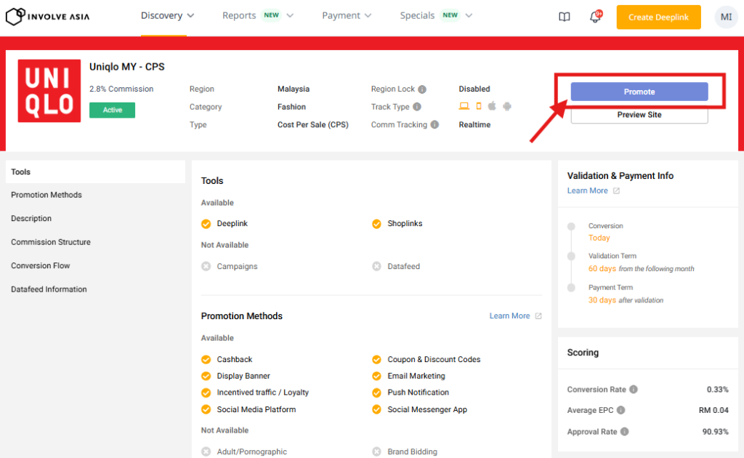The height and width of the screenshot is (458, 744).
Task: Open the notifications bell
Action: pos(595,17)
